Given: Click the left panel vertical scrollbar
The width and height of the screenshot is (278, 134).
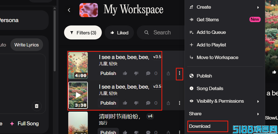Looking at the screenshot, I should coord(55,41).
